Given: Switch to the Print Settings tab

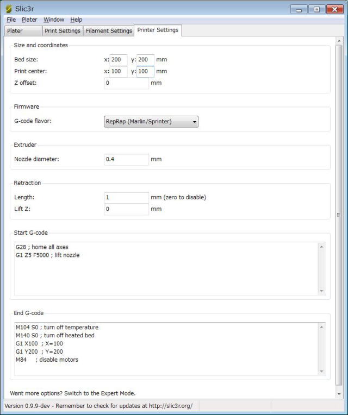Looking at the screenshot, I should pos(63,31).
